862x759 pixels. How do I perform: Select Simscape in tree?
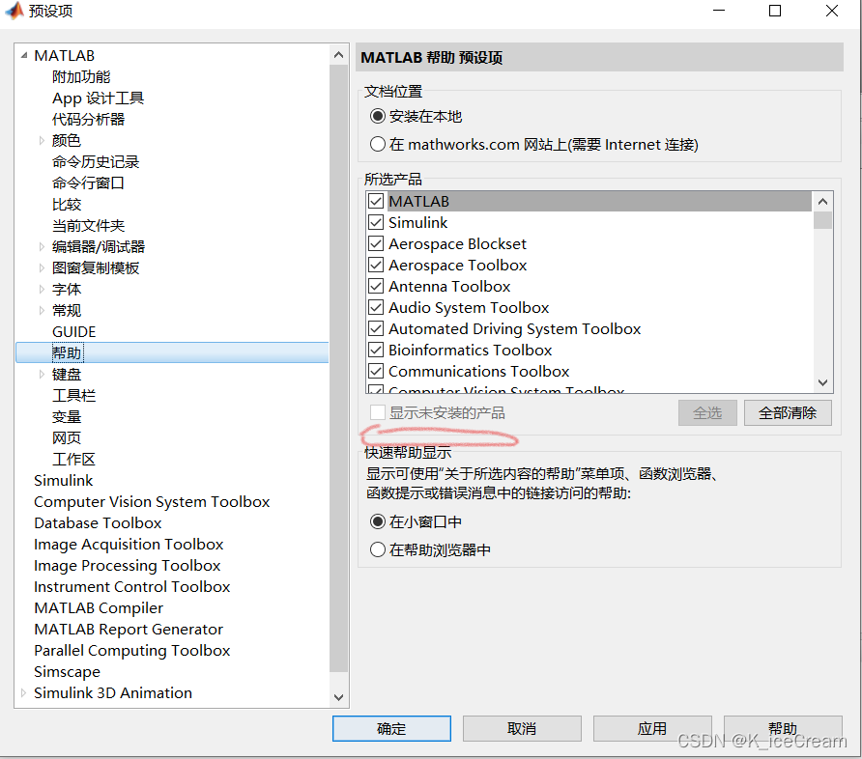click(67, 672)
